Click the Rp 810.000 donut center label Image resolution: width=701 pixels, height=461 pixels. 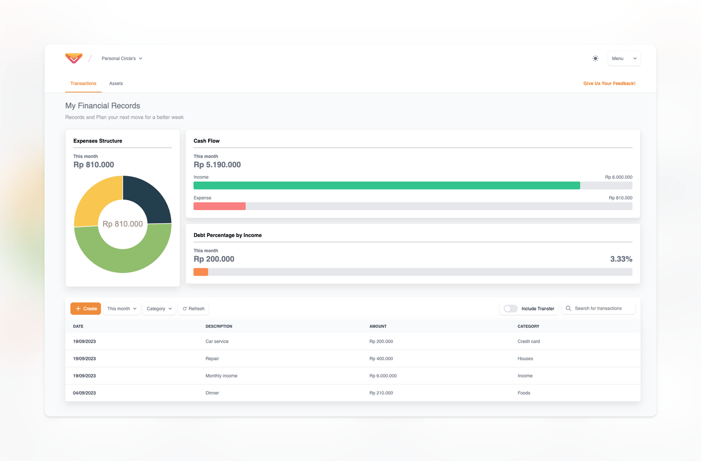[123, 224]
